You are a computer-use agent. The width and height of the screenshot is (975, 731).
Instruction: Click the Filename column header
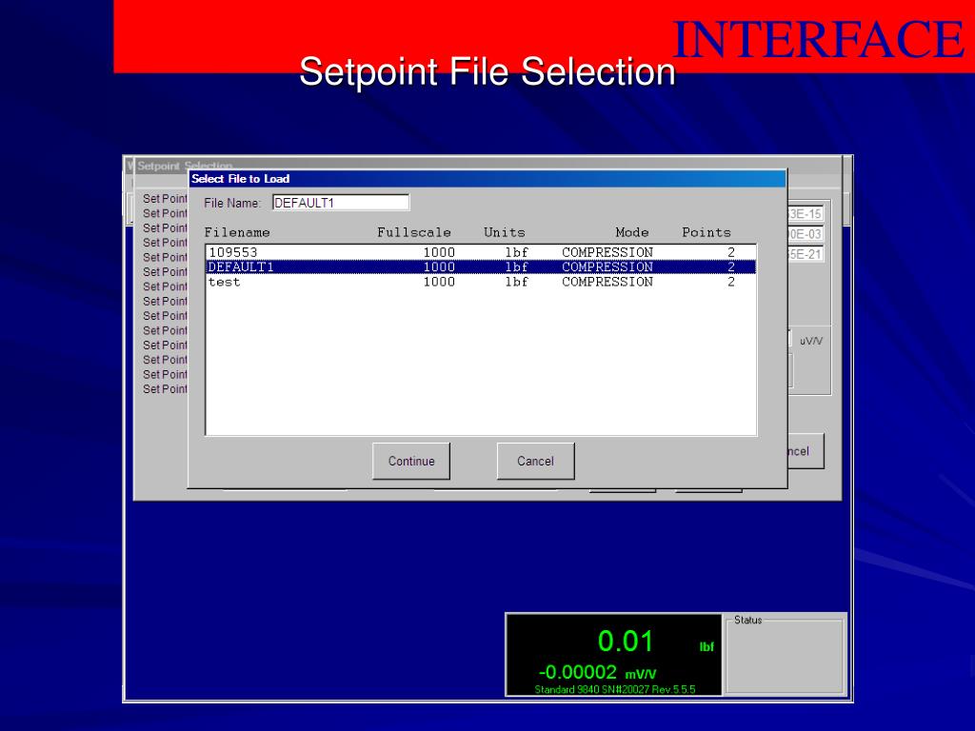[237, 232]
